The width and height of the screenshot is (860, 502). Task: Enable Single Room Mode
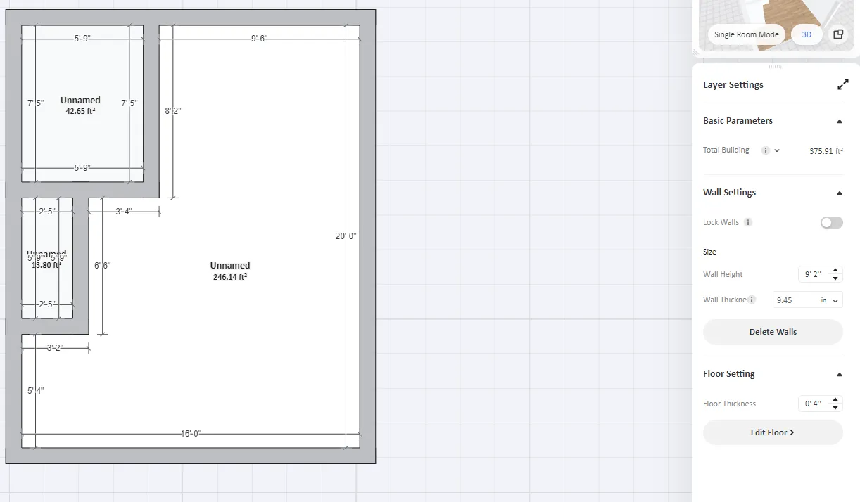[x=746, y=34]
